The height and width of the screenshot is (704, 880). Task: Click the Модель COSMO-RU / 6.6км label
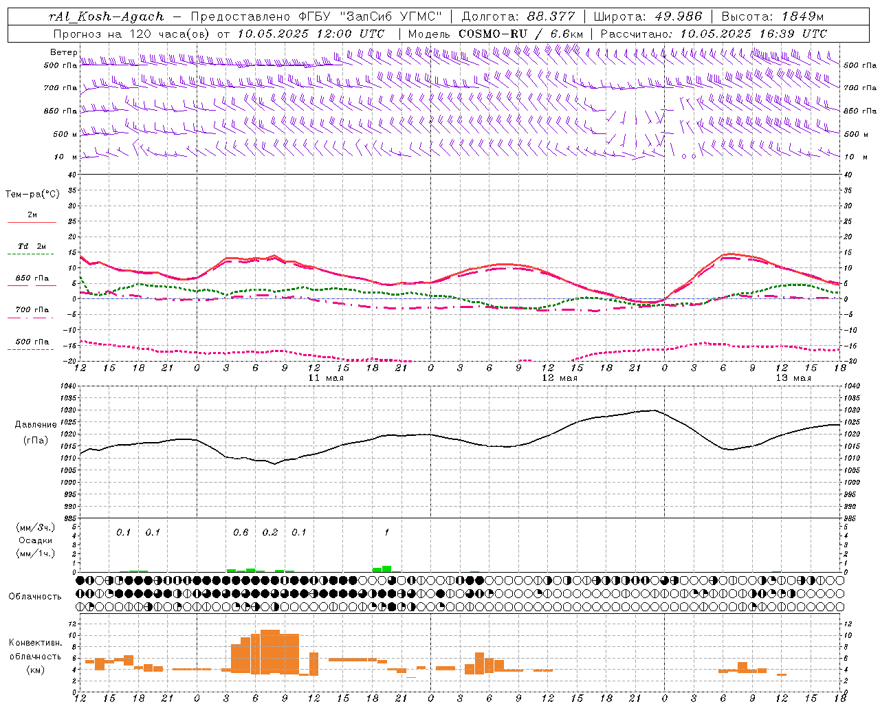click(x=495, y=33)
